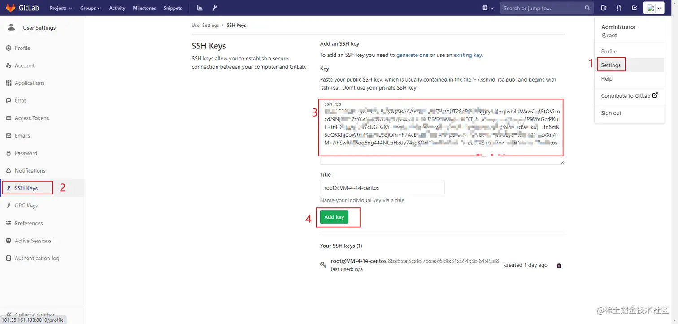This screenshot has width=678, height=324.
Task: Click SSH Keys breadcrumb
Action: tap(236, 26)
